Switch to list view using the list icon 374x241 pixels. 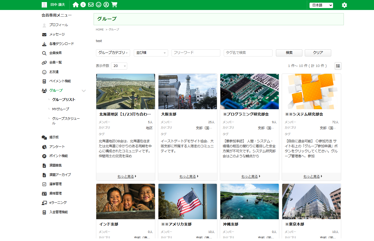pyautogui.click(x=338, y=66)
